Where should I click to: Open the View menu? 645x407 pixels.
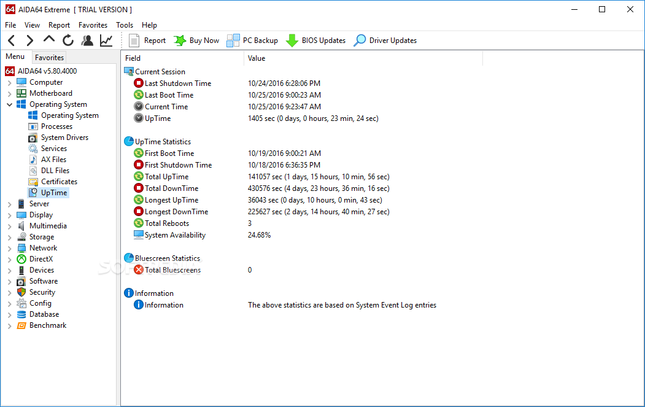32,25
